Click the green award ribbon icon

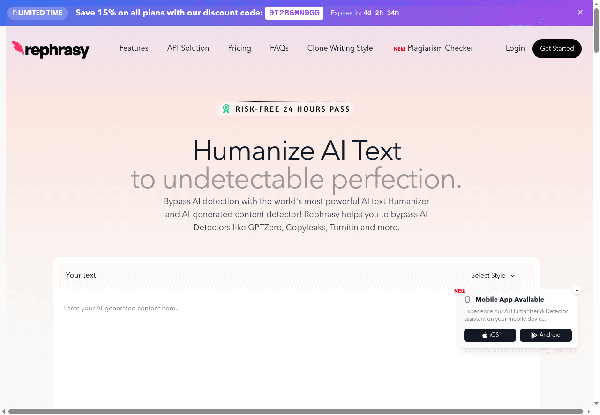(x=226, y=109)
